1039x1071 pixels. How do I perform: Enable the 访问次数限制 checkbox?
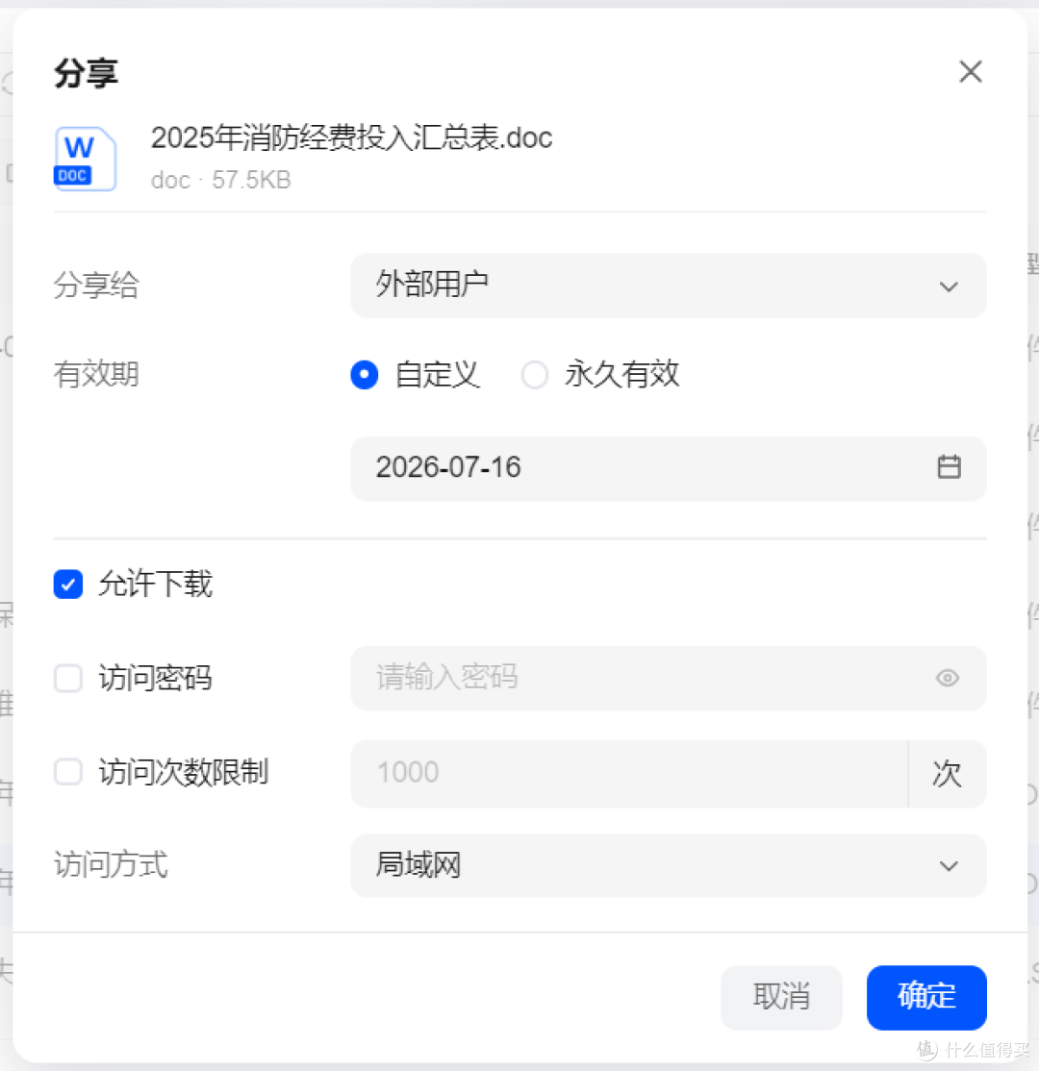(68, 772)
